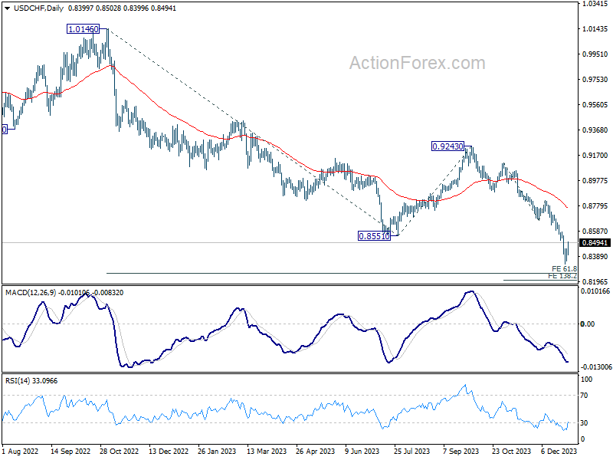Select the 26 Jan 2023 date label
This screenshot has width=613, height=460.
tap(217, 452)
